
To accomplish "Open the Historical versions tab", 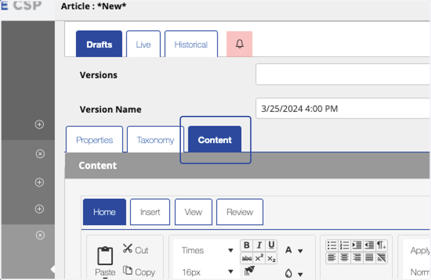I will point(191,44).
